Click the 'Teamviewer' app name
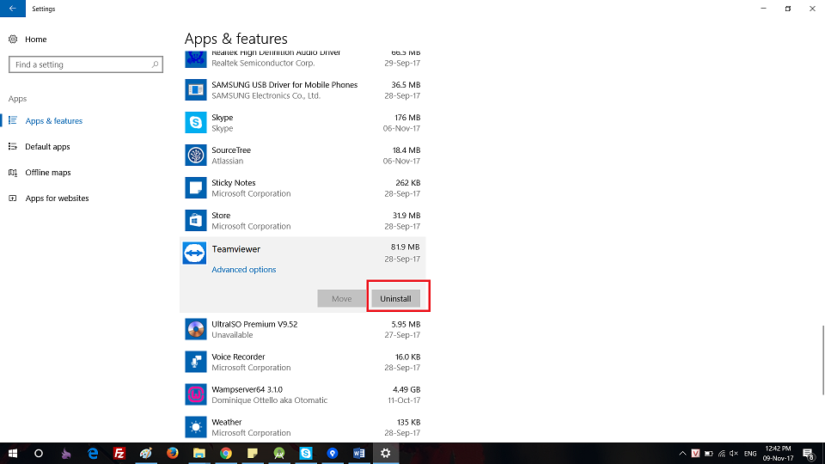Screen dimensions: 825x464 point(236,249)
